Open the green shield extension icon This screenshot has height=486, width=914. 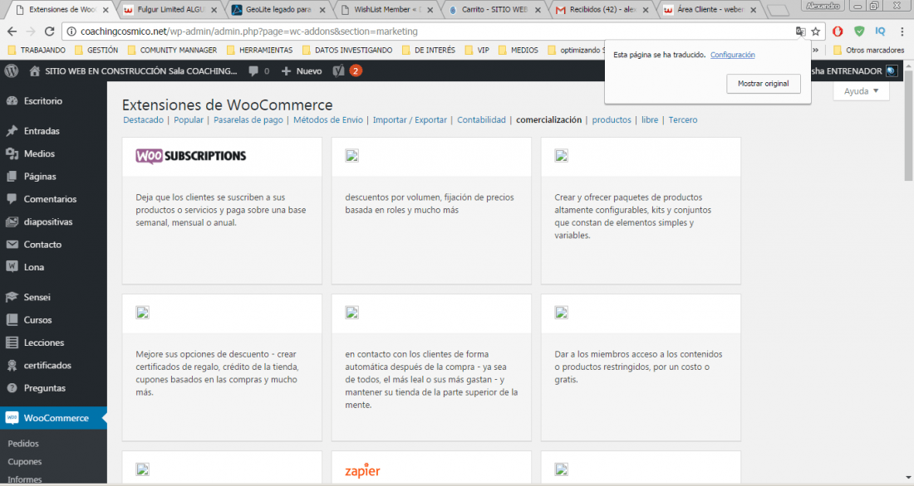tap(859, 32)
